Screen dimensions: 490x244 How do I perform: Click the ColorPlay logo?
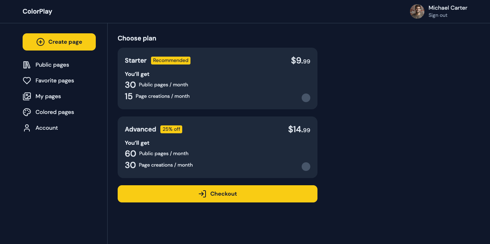(x=37, y=11)
